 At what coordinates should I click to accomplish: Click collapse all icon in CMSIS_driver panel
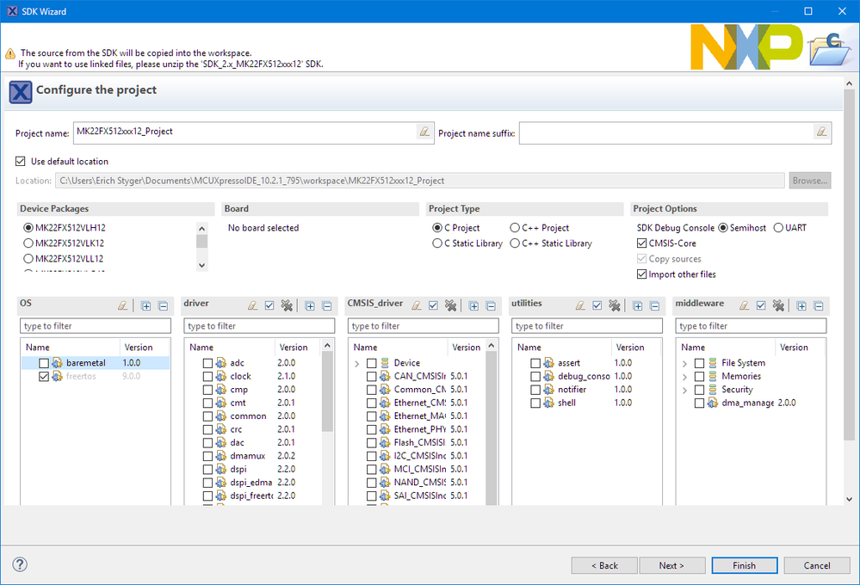pyautogui.click(x=490, y=305)
